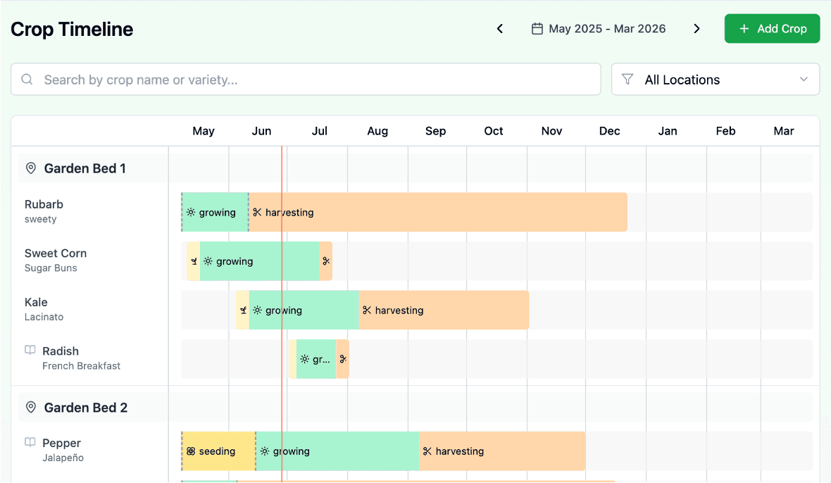Screen dimensions: 831x483
Task: Focus the crop name search field
Action: coord(306,80)
